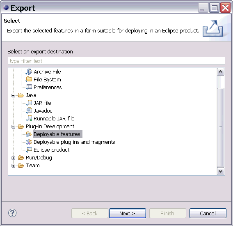Click the File System folder icon
Screen dimensions: 233x226
tap(29, 79)
